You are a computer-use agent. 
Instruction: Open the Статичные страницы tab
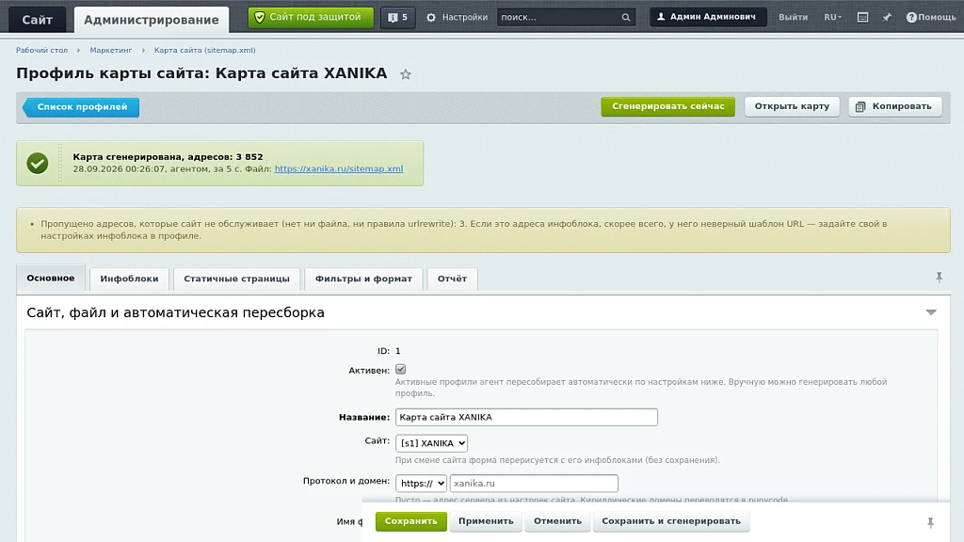[x=236, y=279]
